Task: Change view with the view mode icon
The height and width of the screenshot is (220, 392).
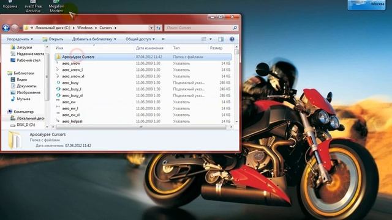Action: (x=204, y=39)
